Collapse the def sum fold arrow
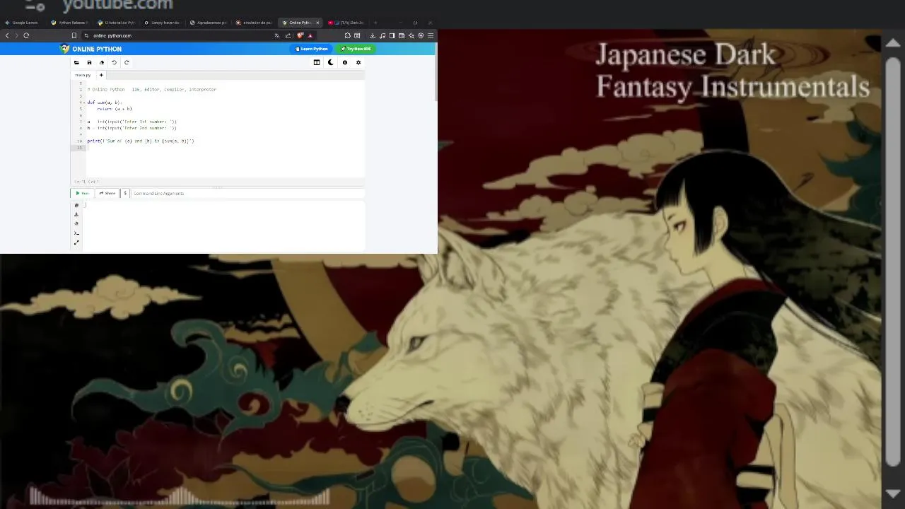 pos(83,103)
